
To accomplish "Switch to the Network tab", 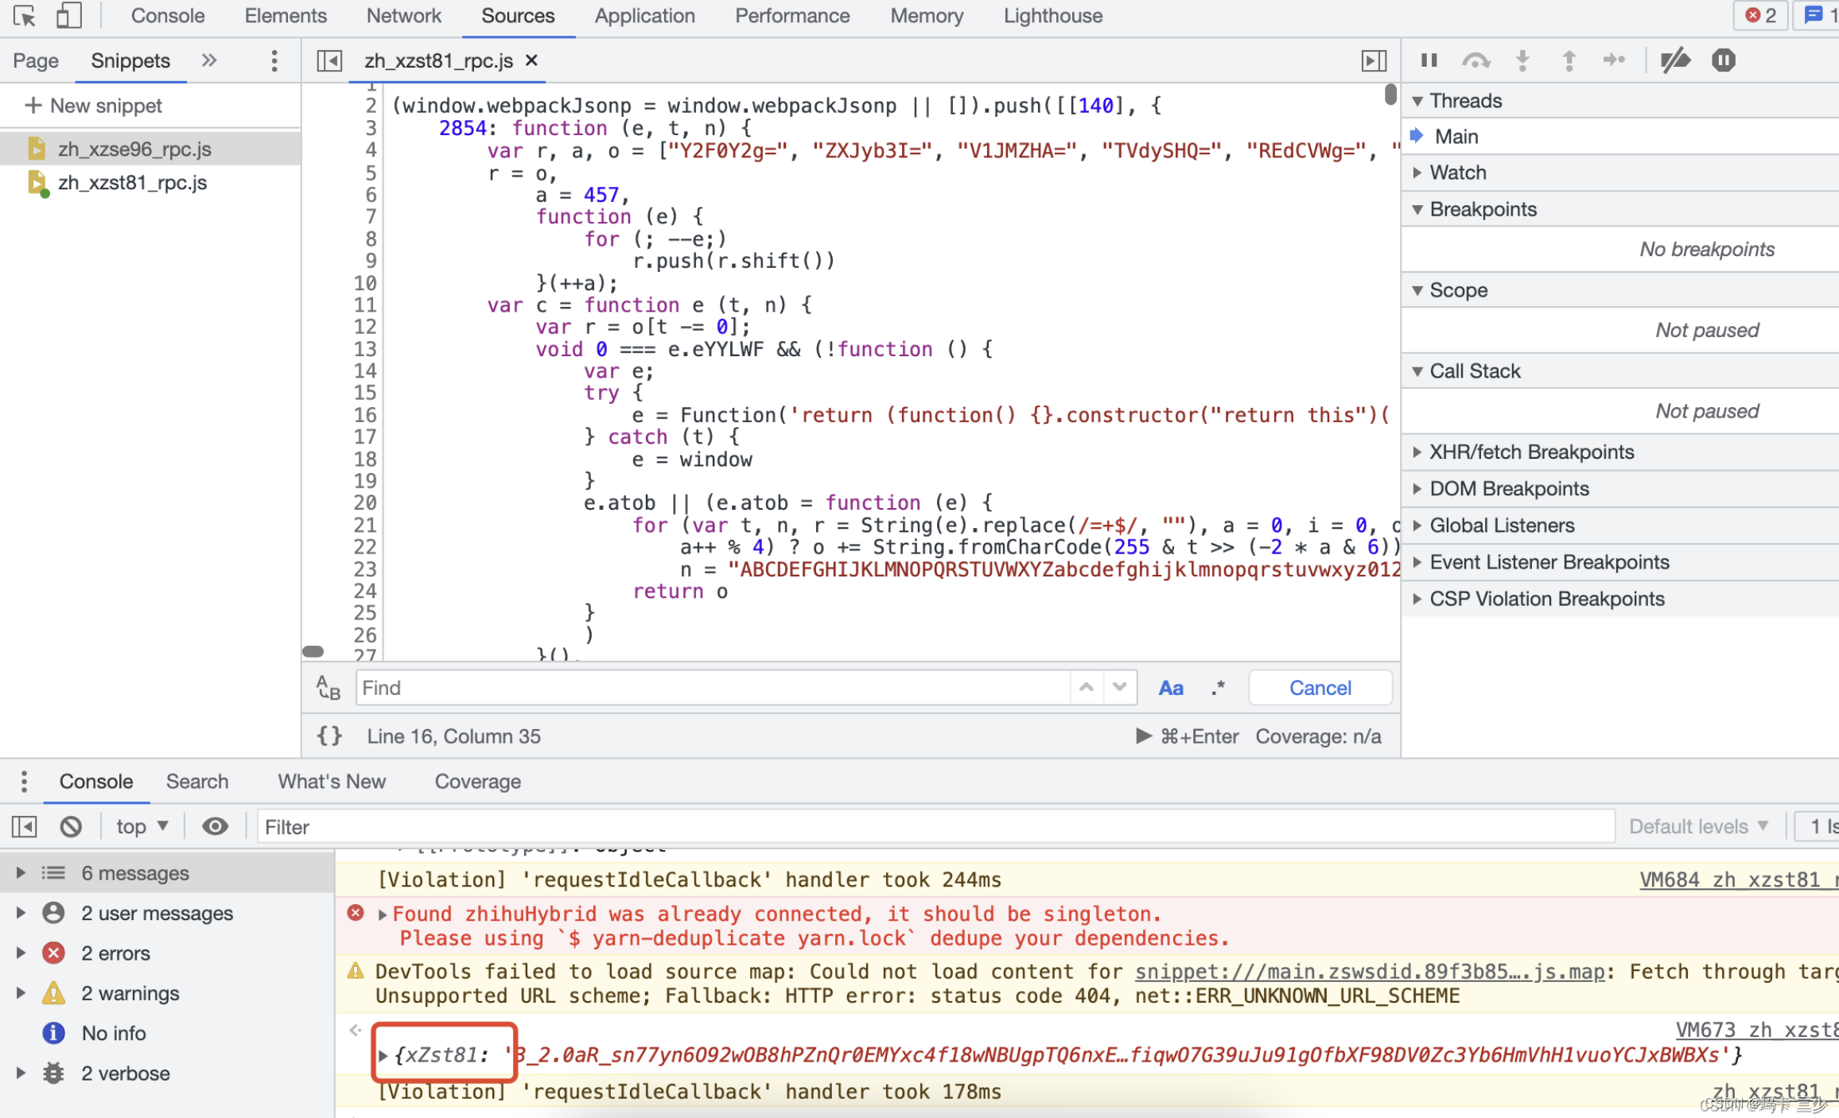I will (403, 16).
